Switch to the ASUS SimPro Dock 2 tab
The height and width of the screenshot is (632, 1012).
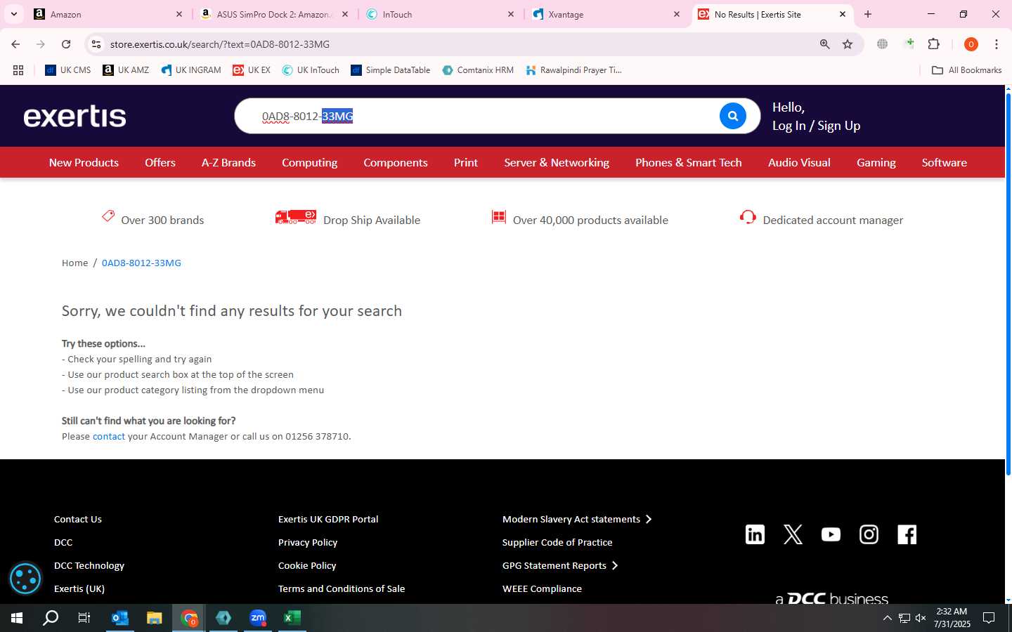click(x=274, y=14)
